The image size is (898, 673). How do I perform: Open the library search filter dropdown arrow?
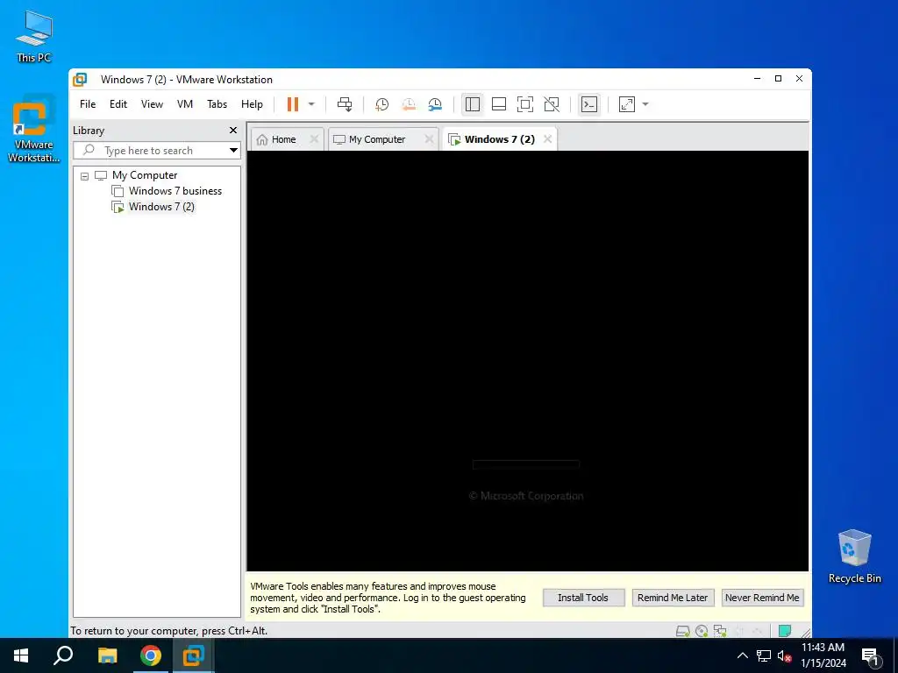point(233,151)
